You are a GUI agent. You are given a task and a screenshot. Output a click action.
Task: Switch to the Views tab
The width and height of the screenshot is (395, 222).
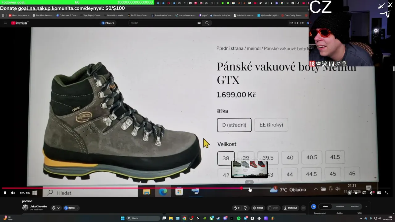[325, 207]
